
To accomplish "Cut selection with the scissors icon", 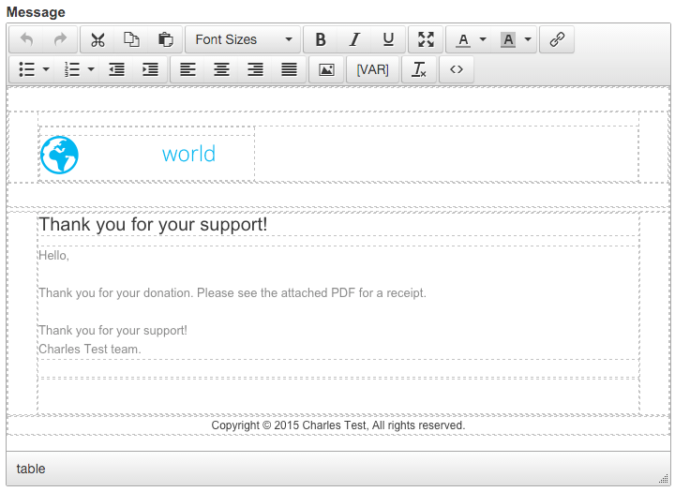I will pyautogui.click(x=97, y=39).
